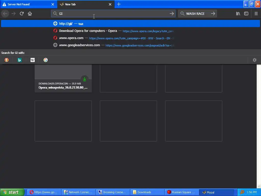Open the home page via house icon
Image resolution: width=261 pixels, height=196 pixels.
pyautogui.click(x=30, y=14)
